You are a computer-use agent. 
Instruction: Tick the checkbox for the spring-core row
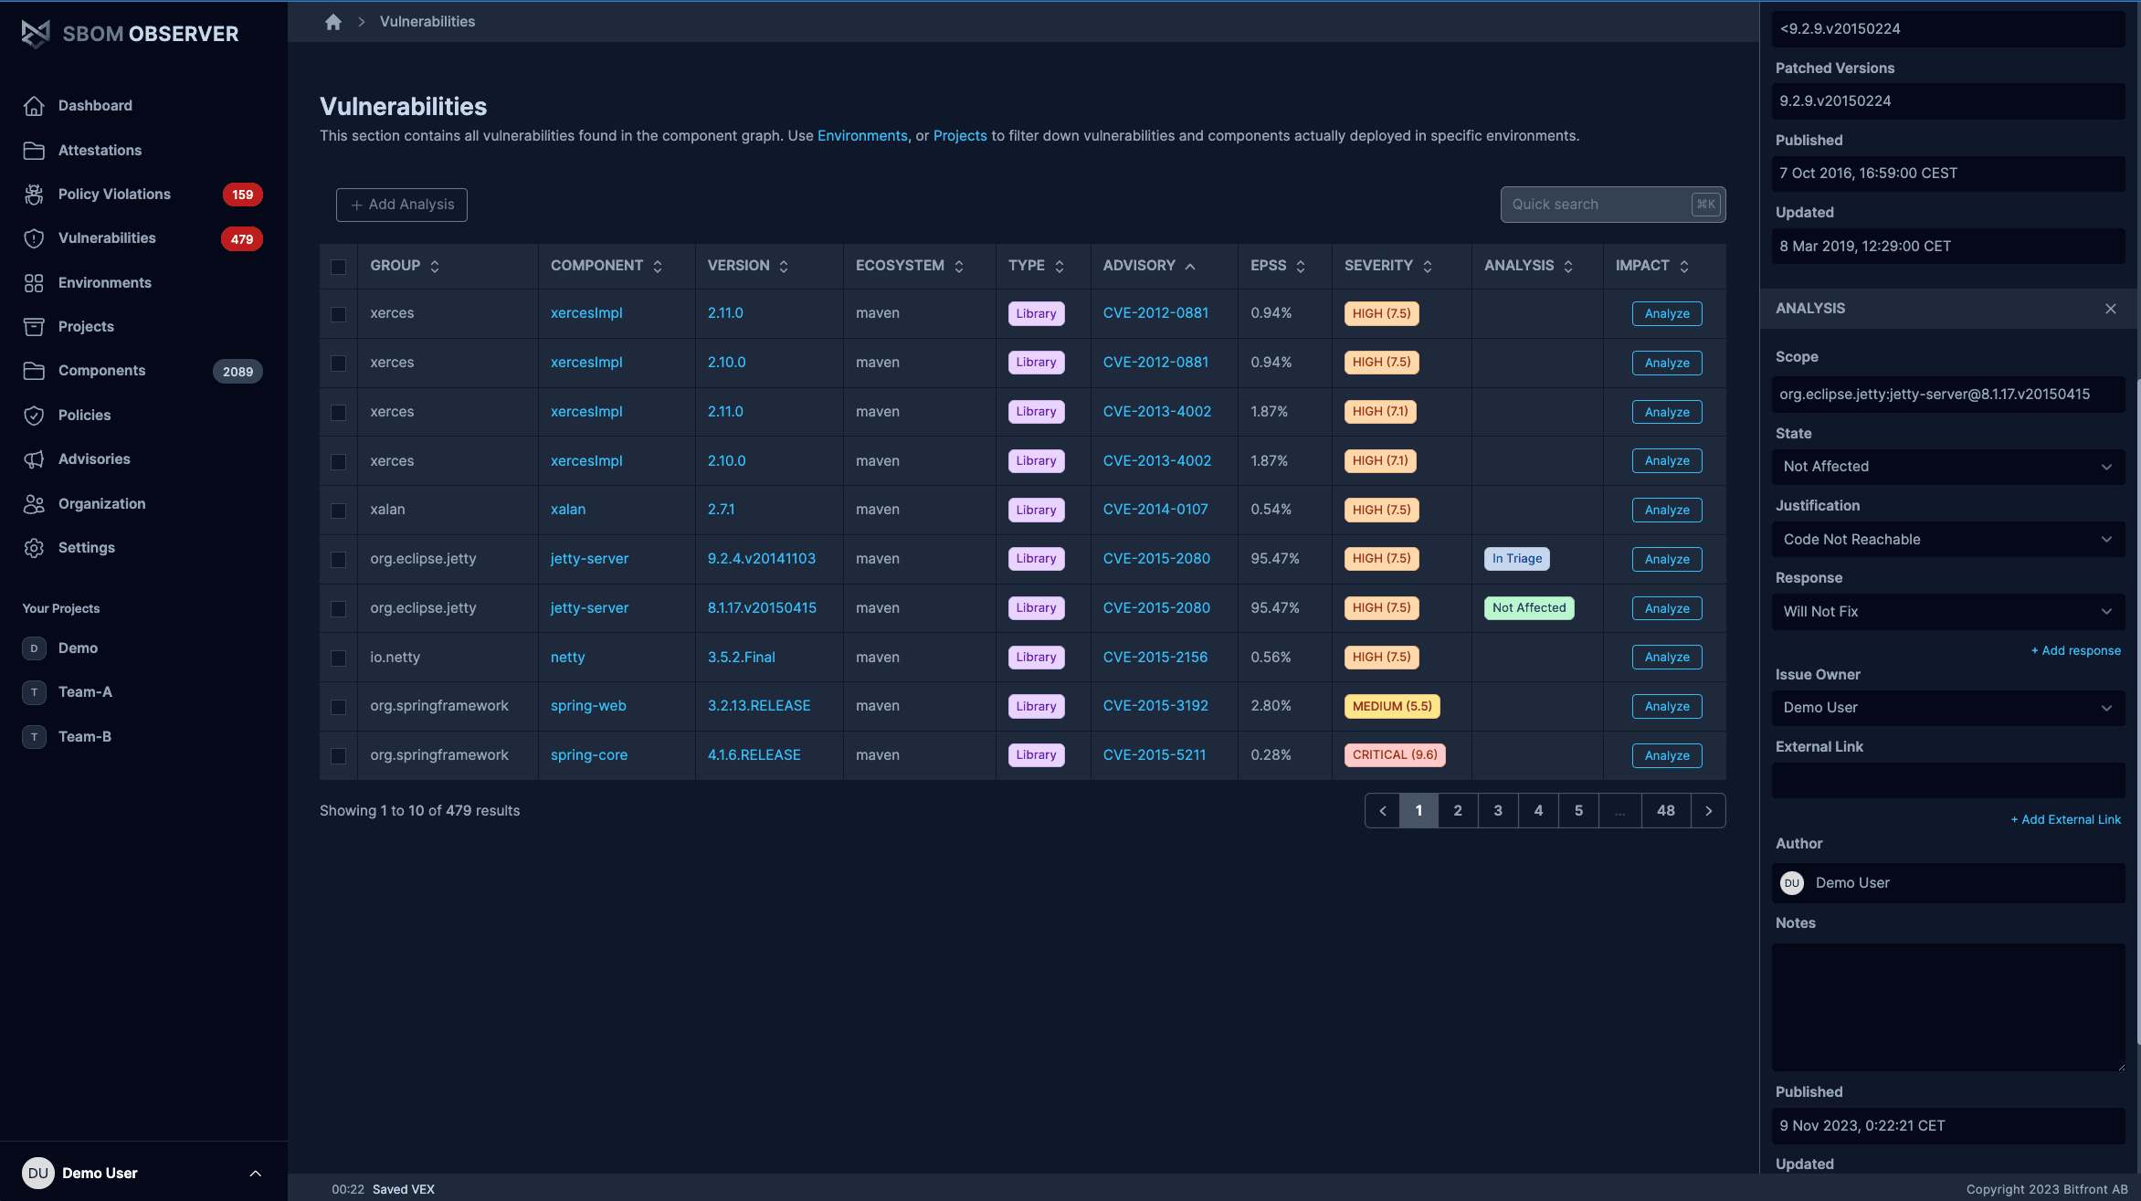coord(338,756)
